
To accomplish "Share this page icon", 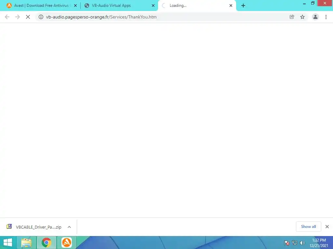I will pos(292,17).
